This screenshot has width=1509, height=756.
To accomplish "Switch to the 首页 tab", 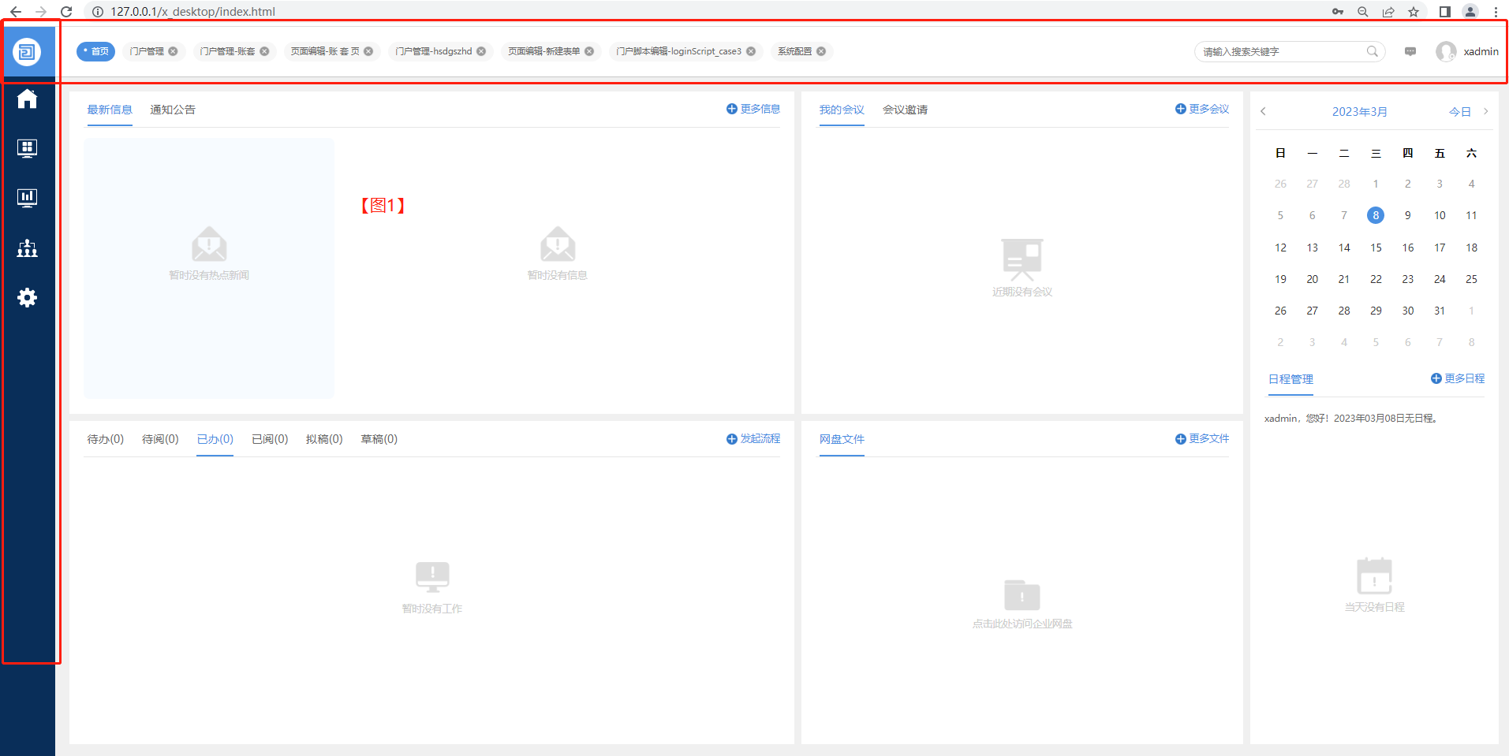I will pyautogui.click(x=96, y=51).
